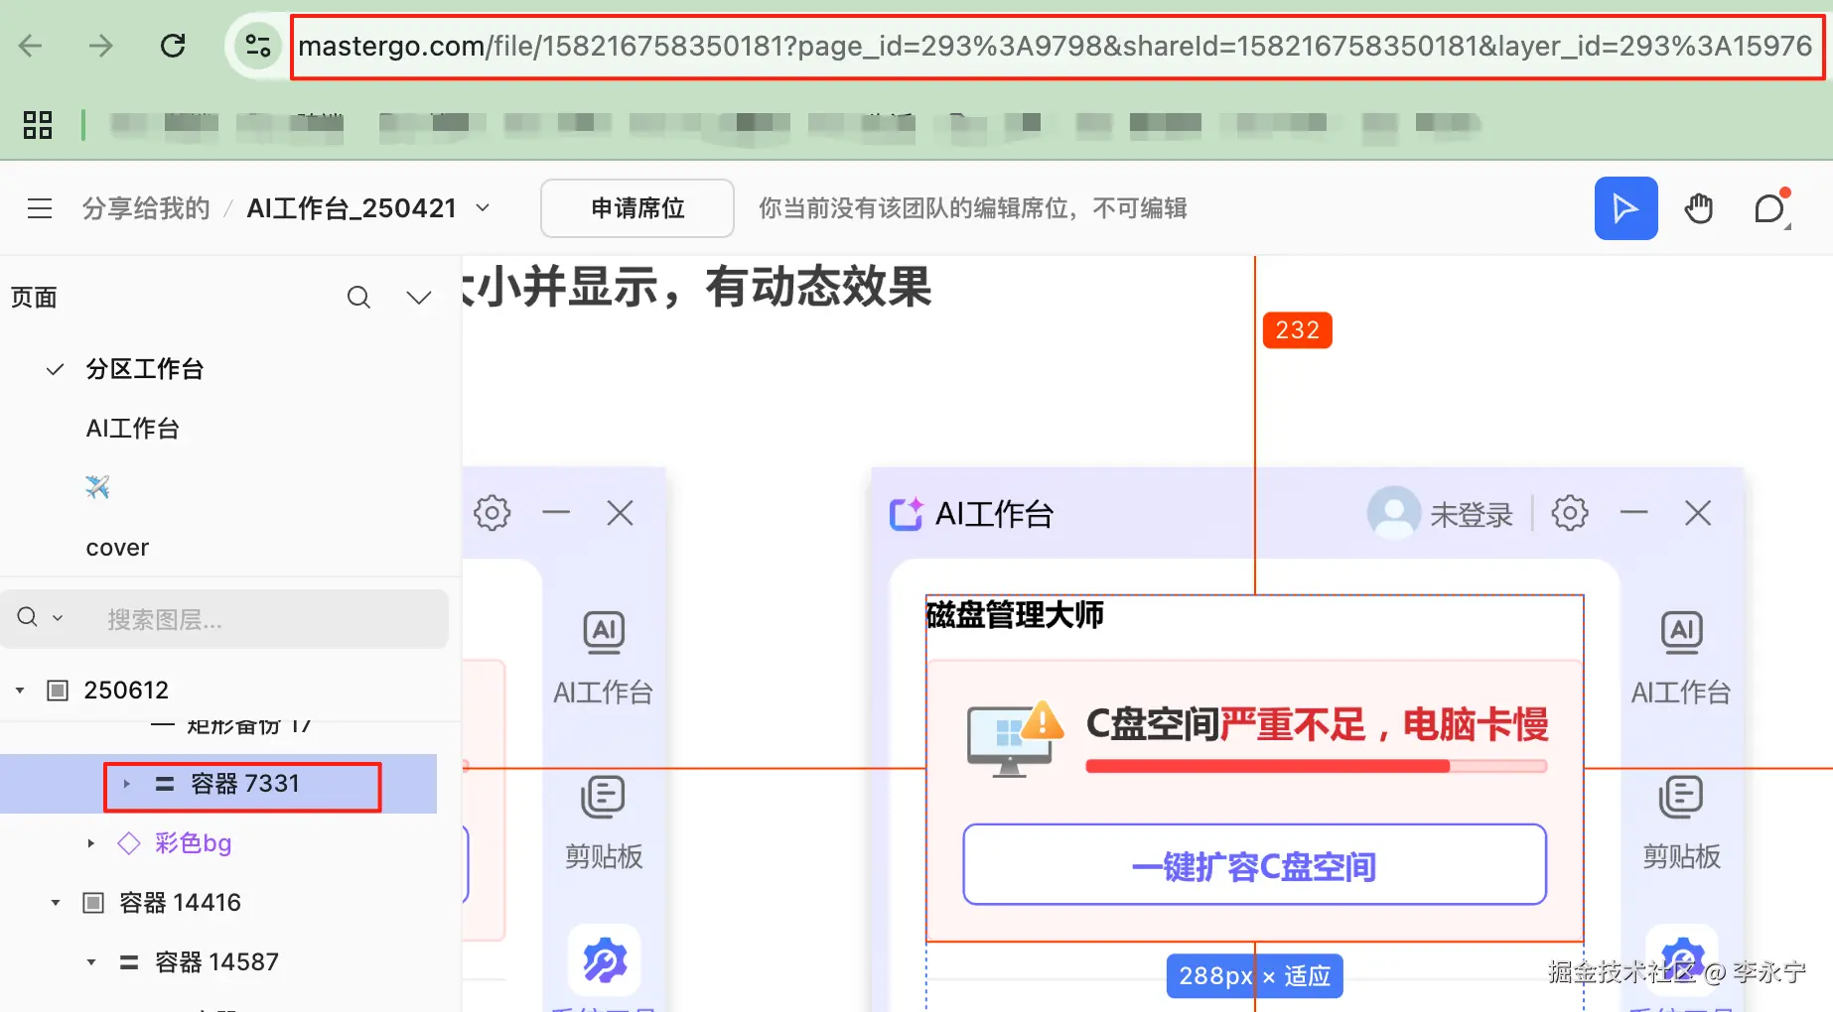Open the browser apps grid icon
The width and height of the screenshot is (1833, 1012).
(x=38, y=125)
